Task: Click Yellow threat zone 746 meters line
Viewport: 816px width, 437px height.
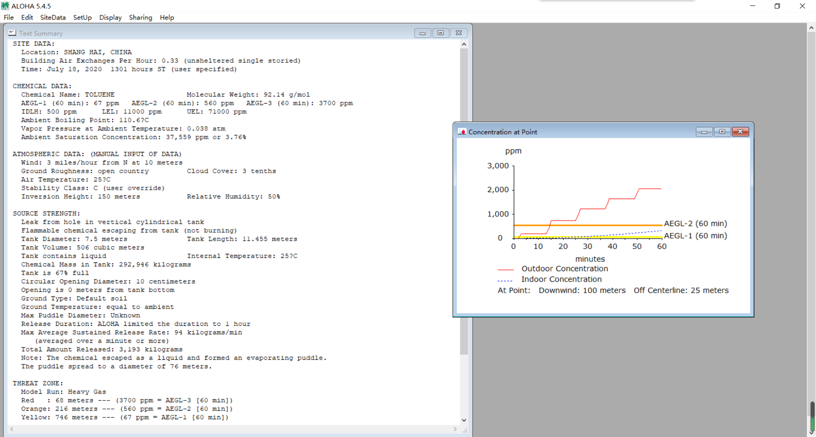Action: point(125,417)
